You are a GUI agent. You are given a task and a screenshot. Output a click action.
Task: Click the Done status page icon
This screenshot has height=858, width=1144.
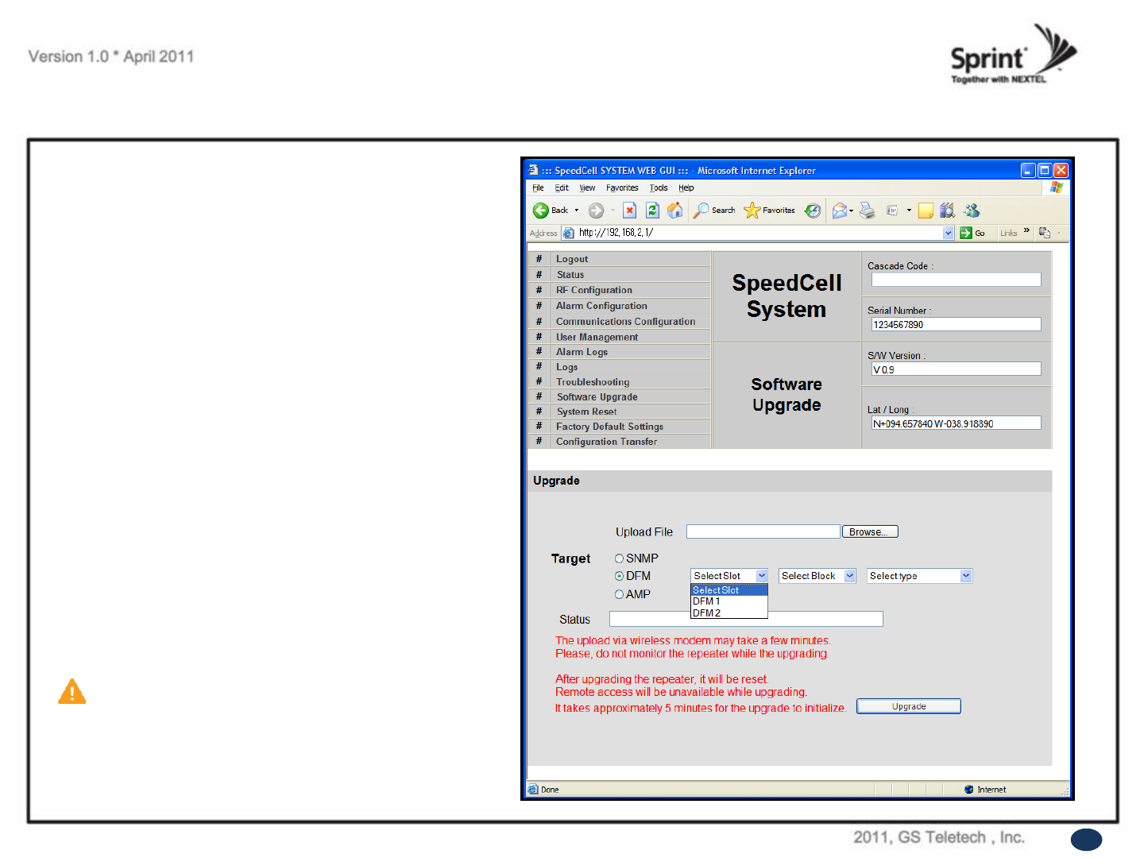[x=533, y=790]
